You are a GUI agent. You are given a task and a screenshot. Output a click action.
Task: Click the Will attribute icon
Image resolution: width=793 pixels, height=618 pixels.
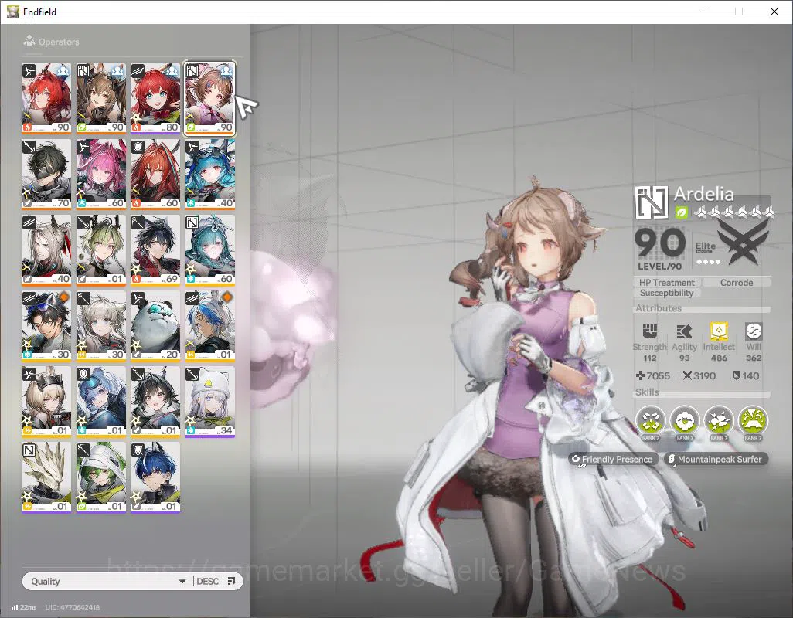click(x=754, y=331)
